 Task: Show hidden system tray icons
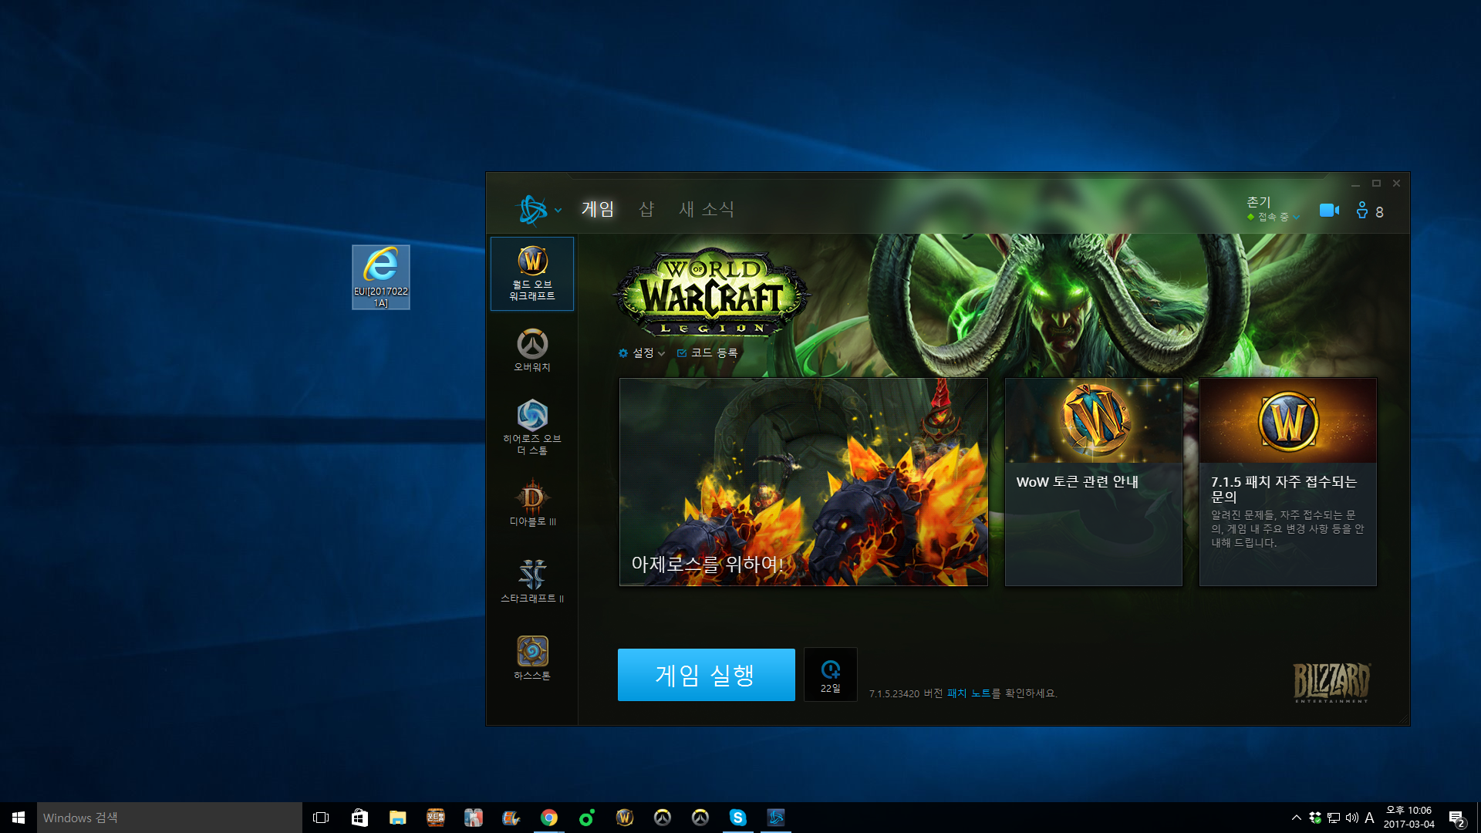point(1297,818)
